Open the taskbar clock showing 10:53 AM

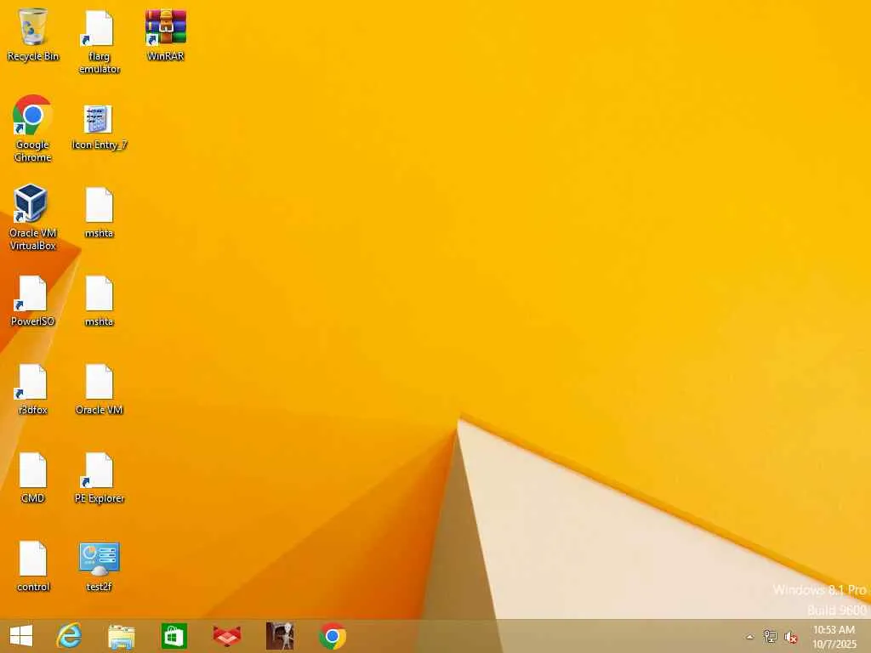(834, 636)
